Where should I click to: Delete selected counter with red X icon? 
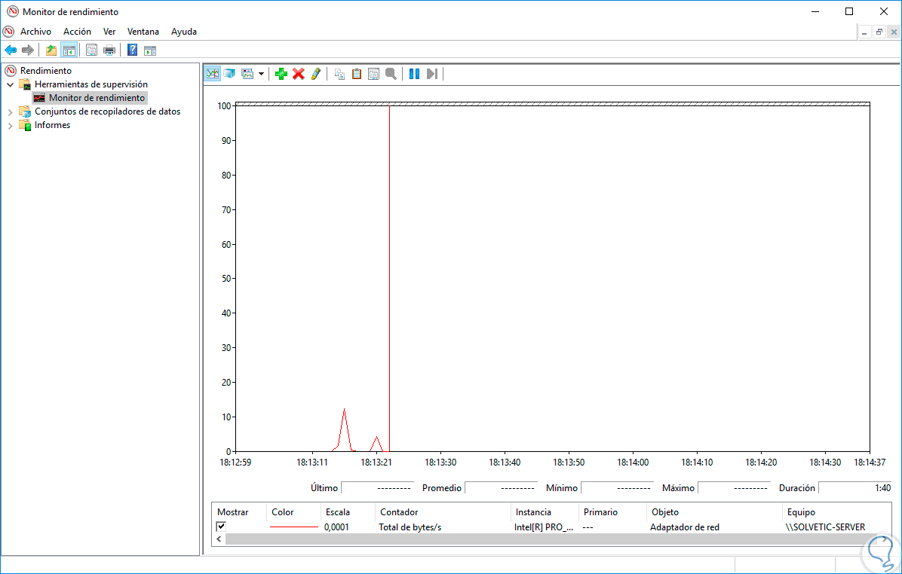click(299, 74)
